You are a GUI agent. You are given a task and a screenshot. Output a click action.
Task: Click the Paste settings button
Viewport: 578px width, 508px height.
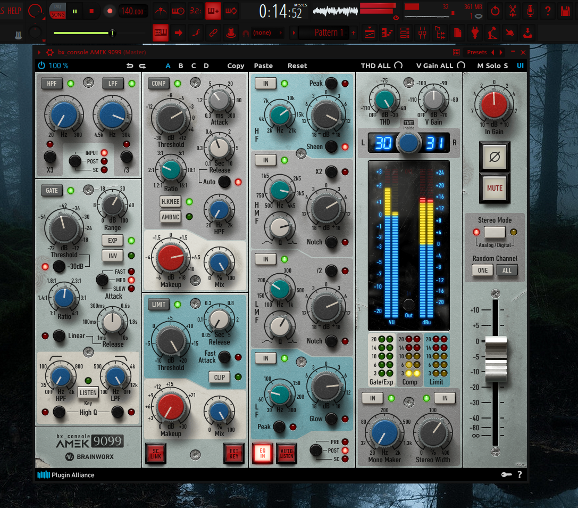(x=263, y=65)
